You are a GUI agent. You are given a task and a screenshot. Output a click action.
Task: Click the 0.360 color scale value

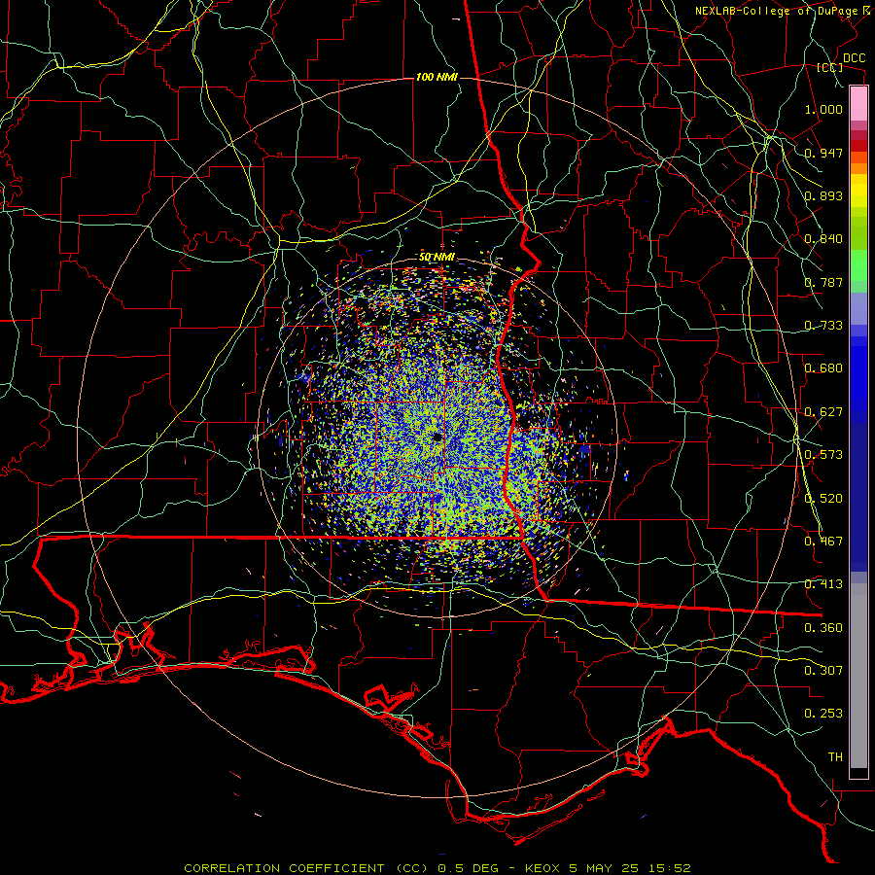[823, 628]
